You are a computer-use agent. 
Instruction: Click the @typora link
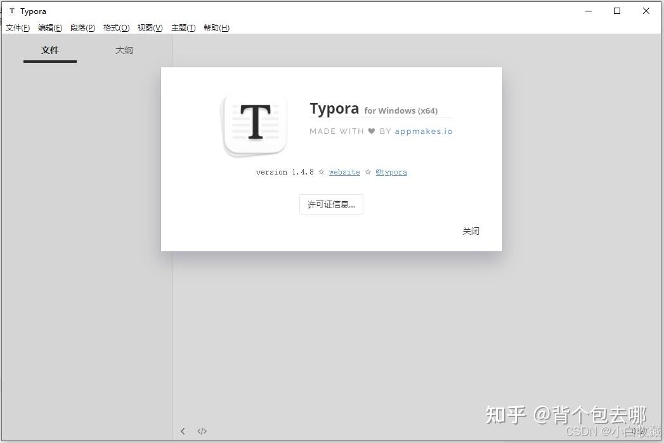(391, 172)
